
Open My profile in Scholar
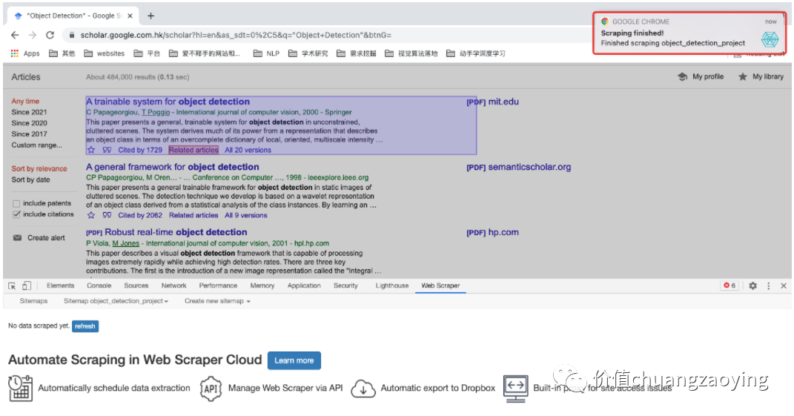pos(701,76)
